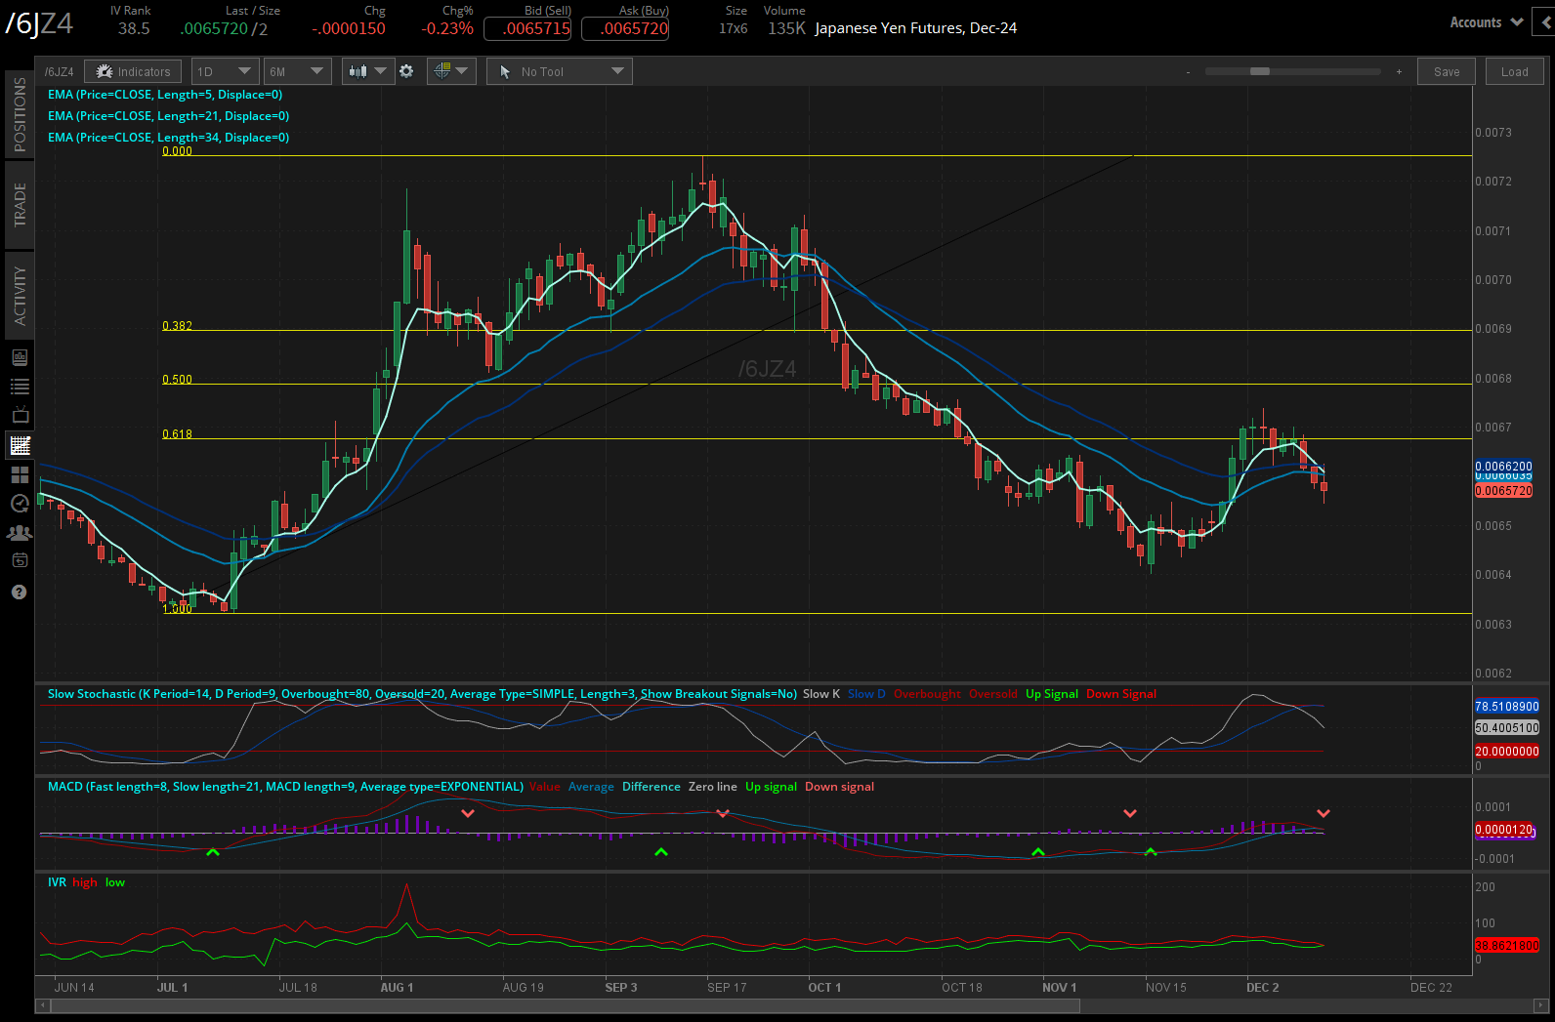Switch to the TRADE side tab
This screenshot has width=1555, height=1022.
(x=20, y=205)
